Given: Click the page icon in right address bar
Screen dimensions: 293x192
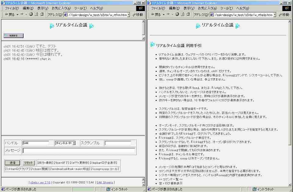Looking at the screenshot, I should (212, 15).
